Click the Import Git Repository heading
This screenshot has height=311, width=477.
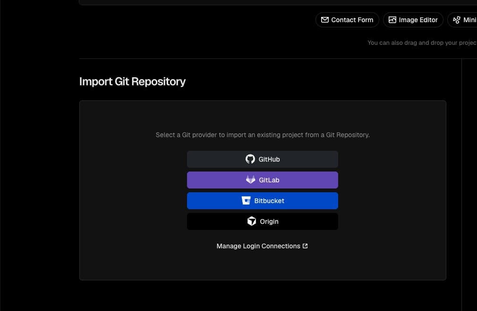tap(132, 82)
